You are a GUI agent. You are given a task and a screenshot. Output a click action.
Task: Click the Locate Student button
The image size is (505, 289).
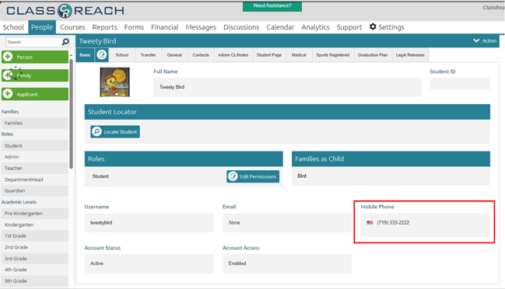(x=115, y=131)
